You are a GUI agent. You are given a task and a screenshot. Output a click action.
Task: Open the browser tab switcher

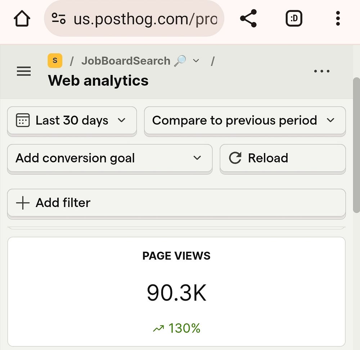(x=294, y=18)
